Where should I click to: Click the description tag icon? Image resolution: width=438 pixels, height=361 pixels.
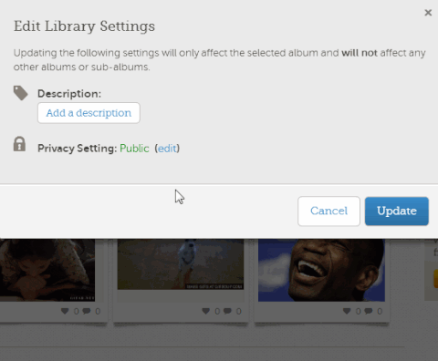pos(20,93)
